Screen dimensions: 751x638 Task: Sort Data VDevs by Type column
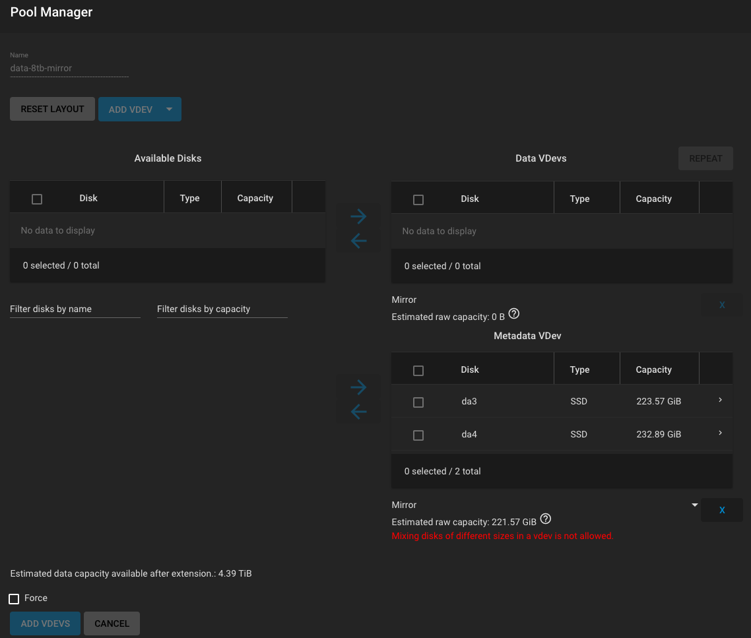579,199
